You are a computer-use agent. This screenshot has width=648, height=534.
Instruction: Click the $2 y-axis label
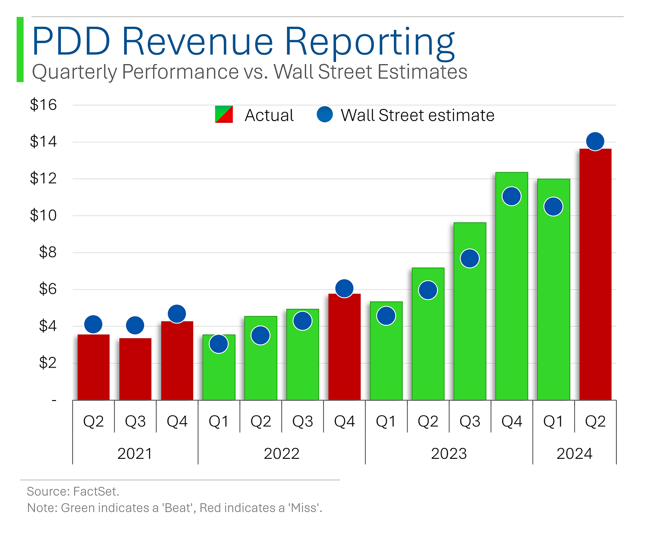[48, 363]
